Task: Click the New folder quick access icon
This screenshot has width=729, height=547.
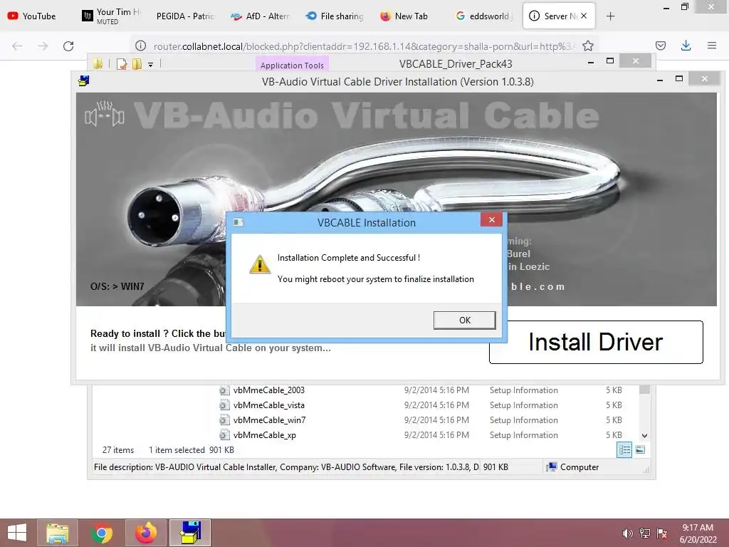Action: 137,64
